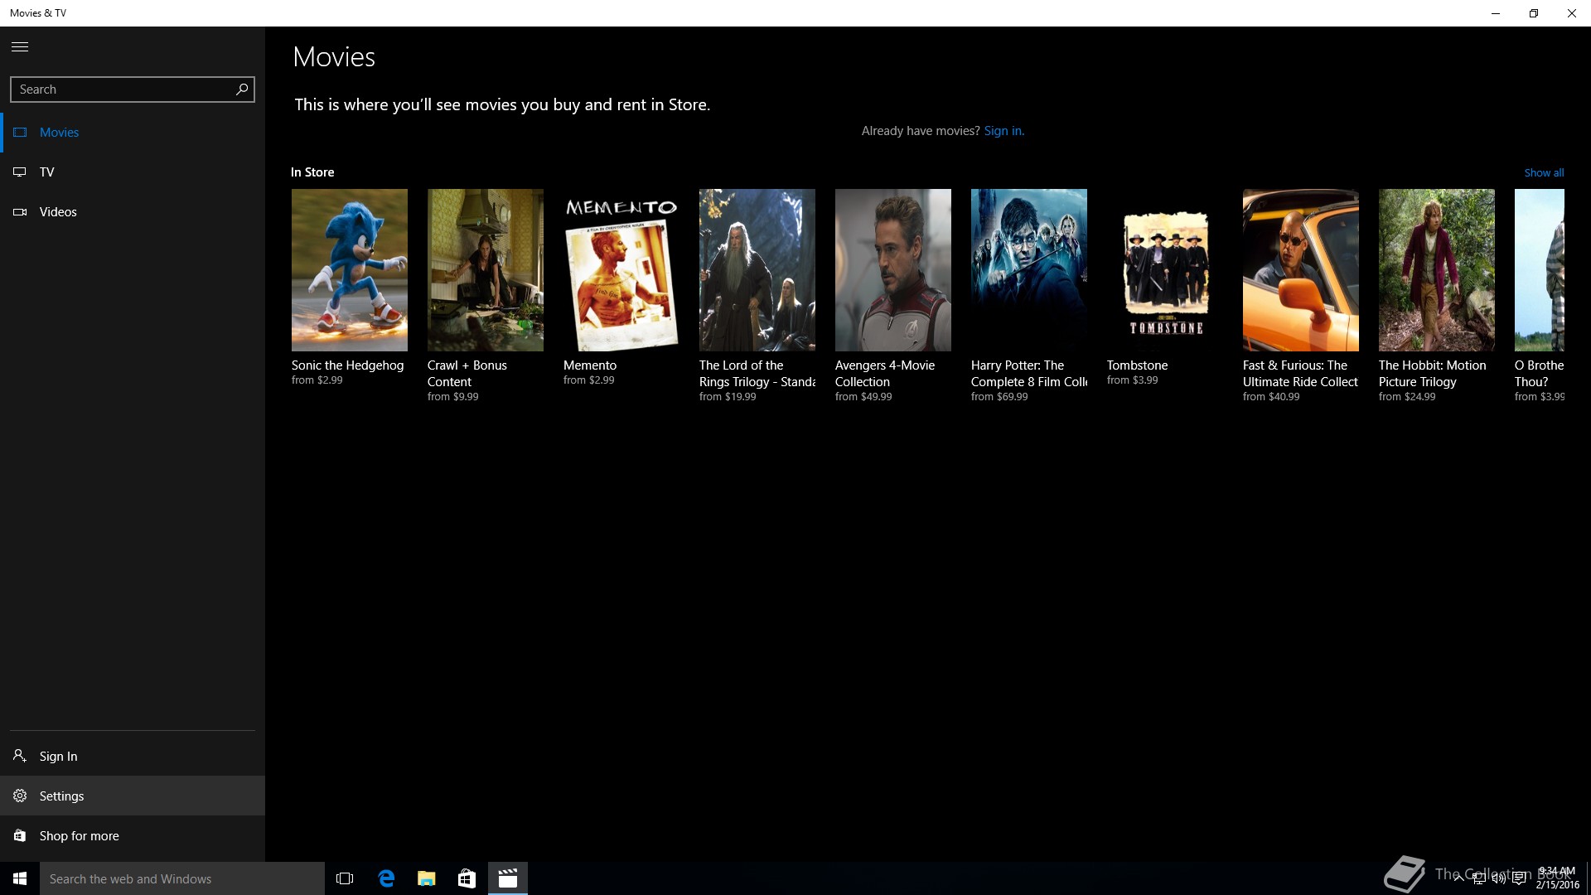Viewport: 1591px width, 895px height.
Task: Open the Avengers 4-Movie Collection poster
Action: click(893, 270)
